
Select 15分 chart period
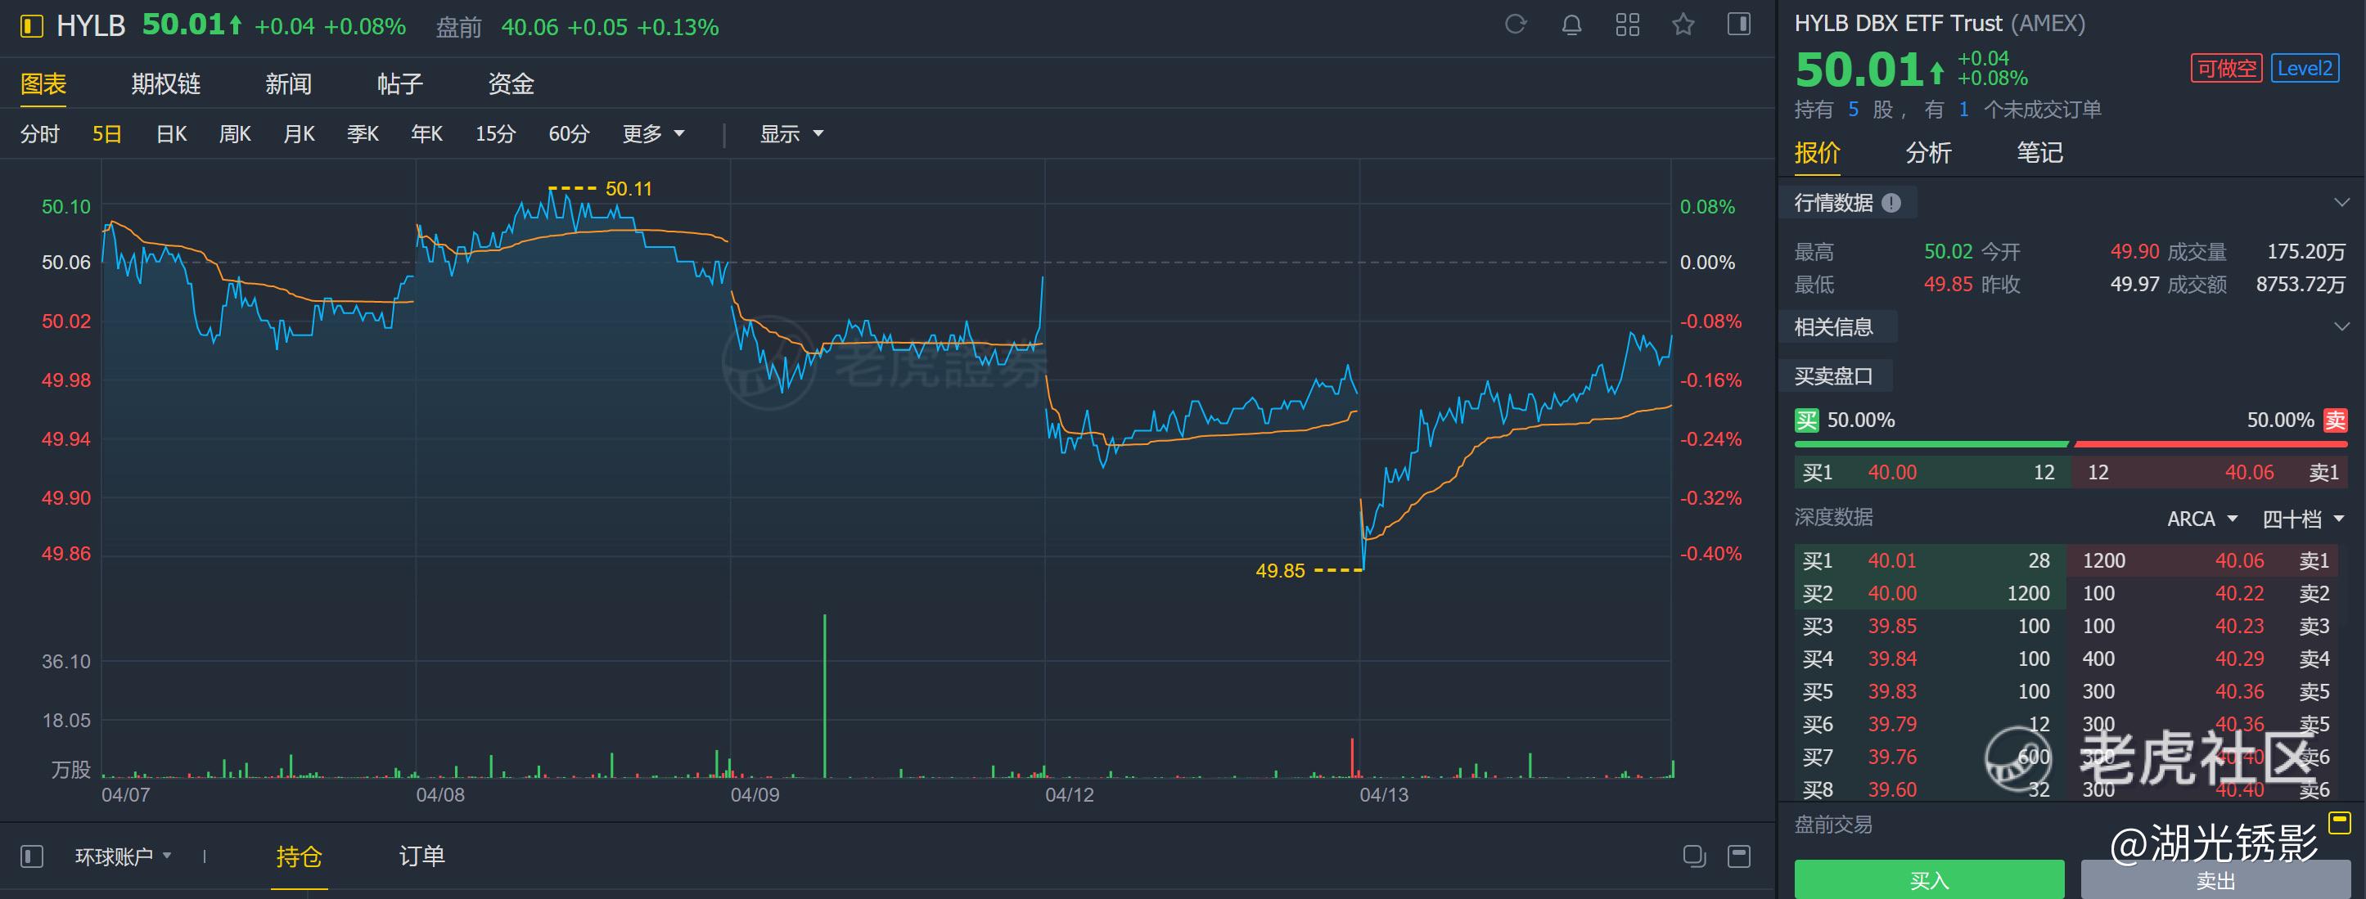495,134
